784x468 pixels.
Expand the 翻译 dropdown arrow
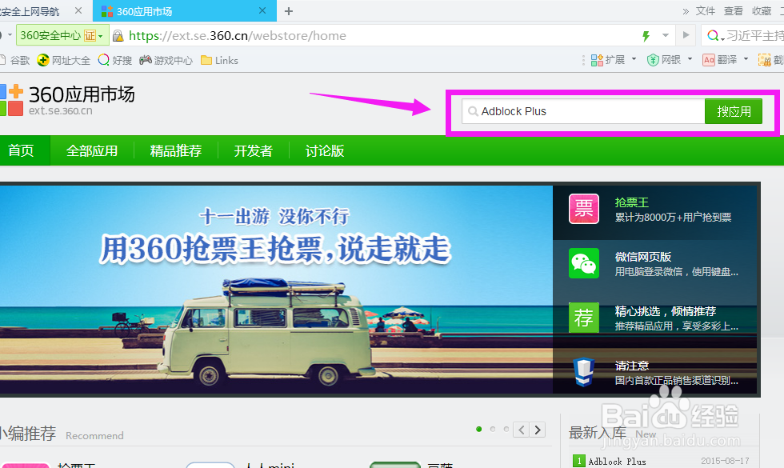pos(746,59)
